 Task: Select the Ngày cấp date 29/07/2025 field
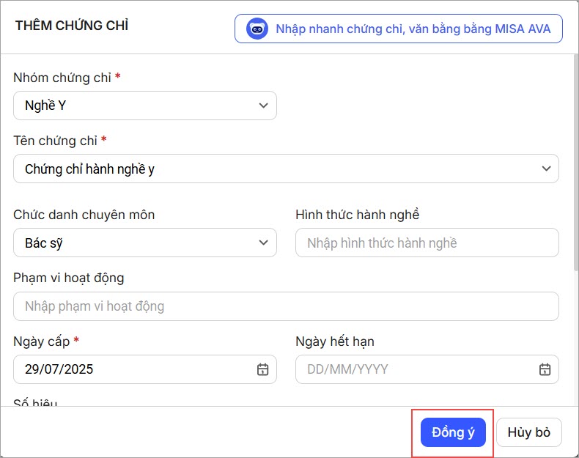tap(132, 369)
